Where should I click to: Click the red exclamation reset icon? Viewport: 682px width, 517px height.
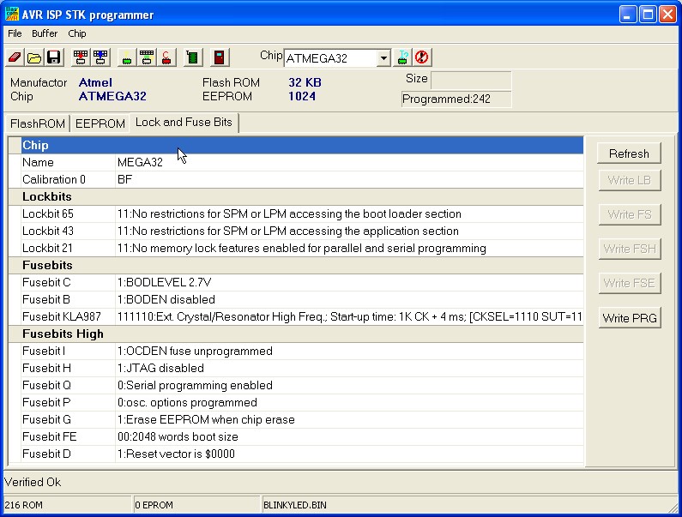pyautogui.click(x=422, y=57)
